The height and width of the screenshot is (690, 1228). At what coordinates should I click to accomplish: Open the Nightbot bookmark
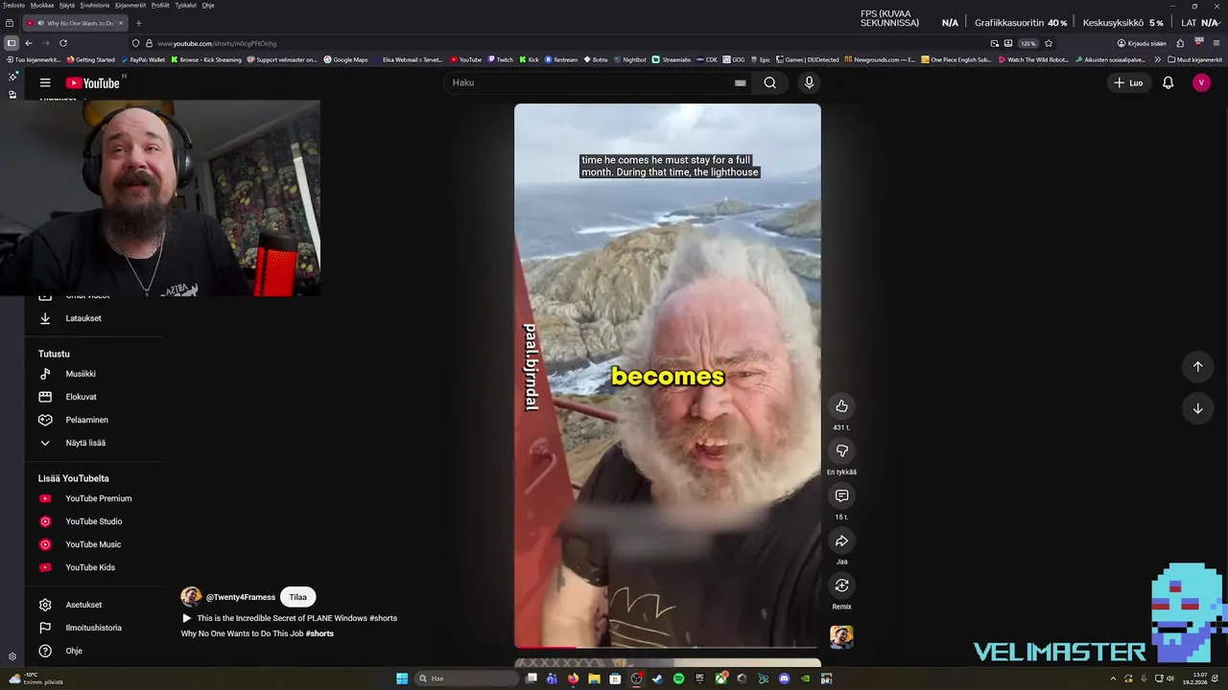click(629, 59)
